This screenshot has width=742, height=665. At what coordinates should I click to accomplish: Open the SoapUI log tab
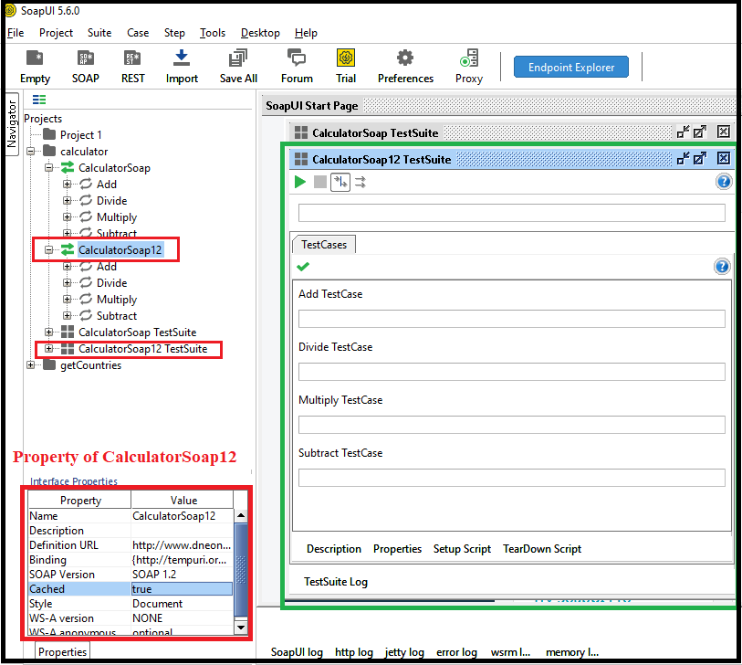pos(297,652)
